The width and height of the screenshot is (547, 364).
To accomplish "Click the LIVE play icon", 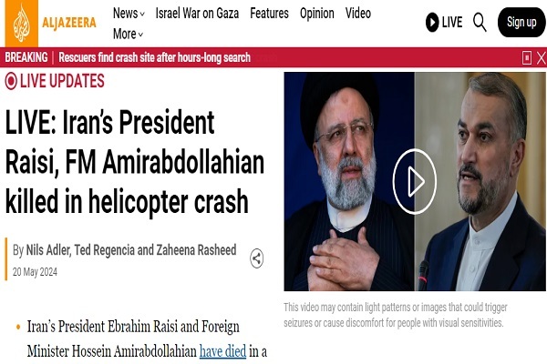I will point(432,22).
